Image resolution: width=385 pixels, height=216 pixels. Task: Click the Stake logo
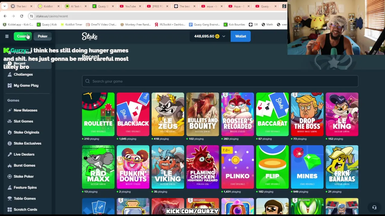pyautogui.click(x=90, y=36)
